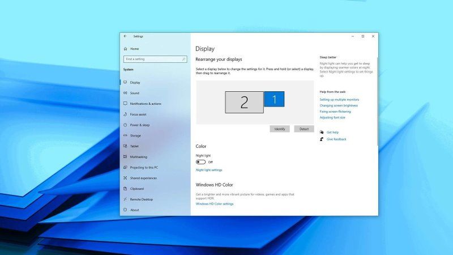Click the Shared experiences icon
Screen dimensions: 453x255
[125, 178]
